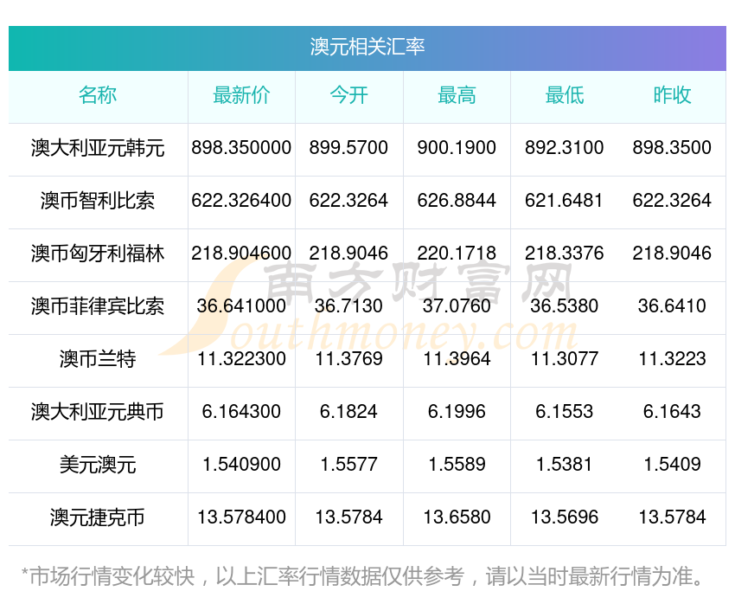Select latest price 11.322300
The width and height of the screenshot is (735, 604).
[x=241, y=359]
